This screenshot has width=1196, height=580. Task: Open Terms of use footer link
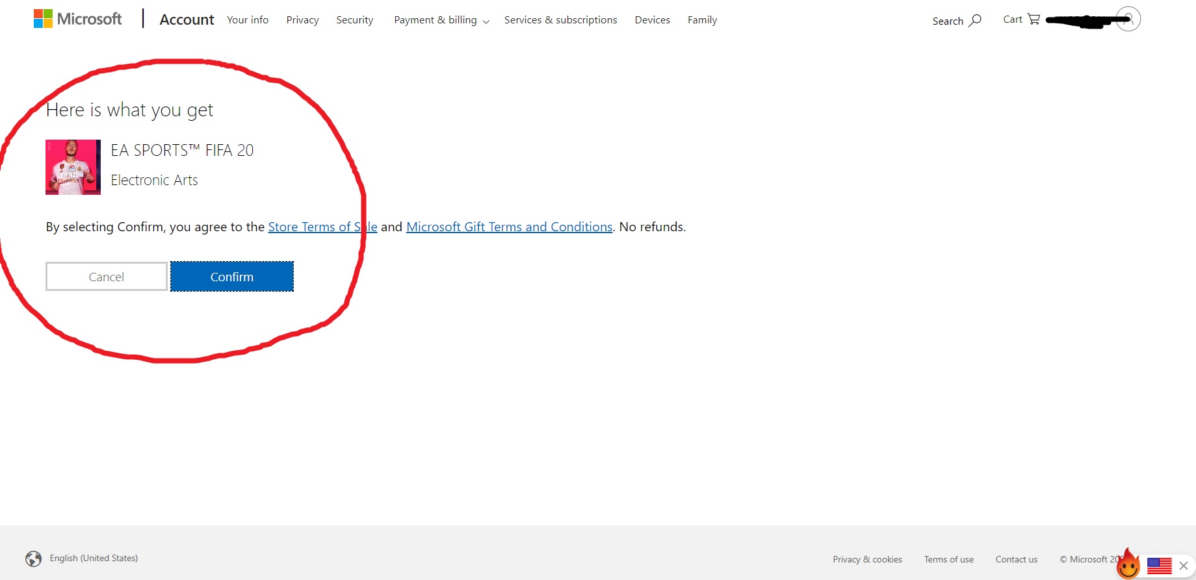948,559
